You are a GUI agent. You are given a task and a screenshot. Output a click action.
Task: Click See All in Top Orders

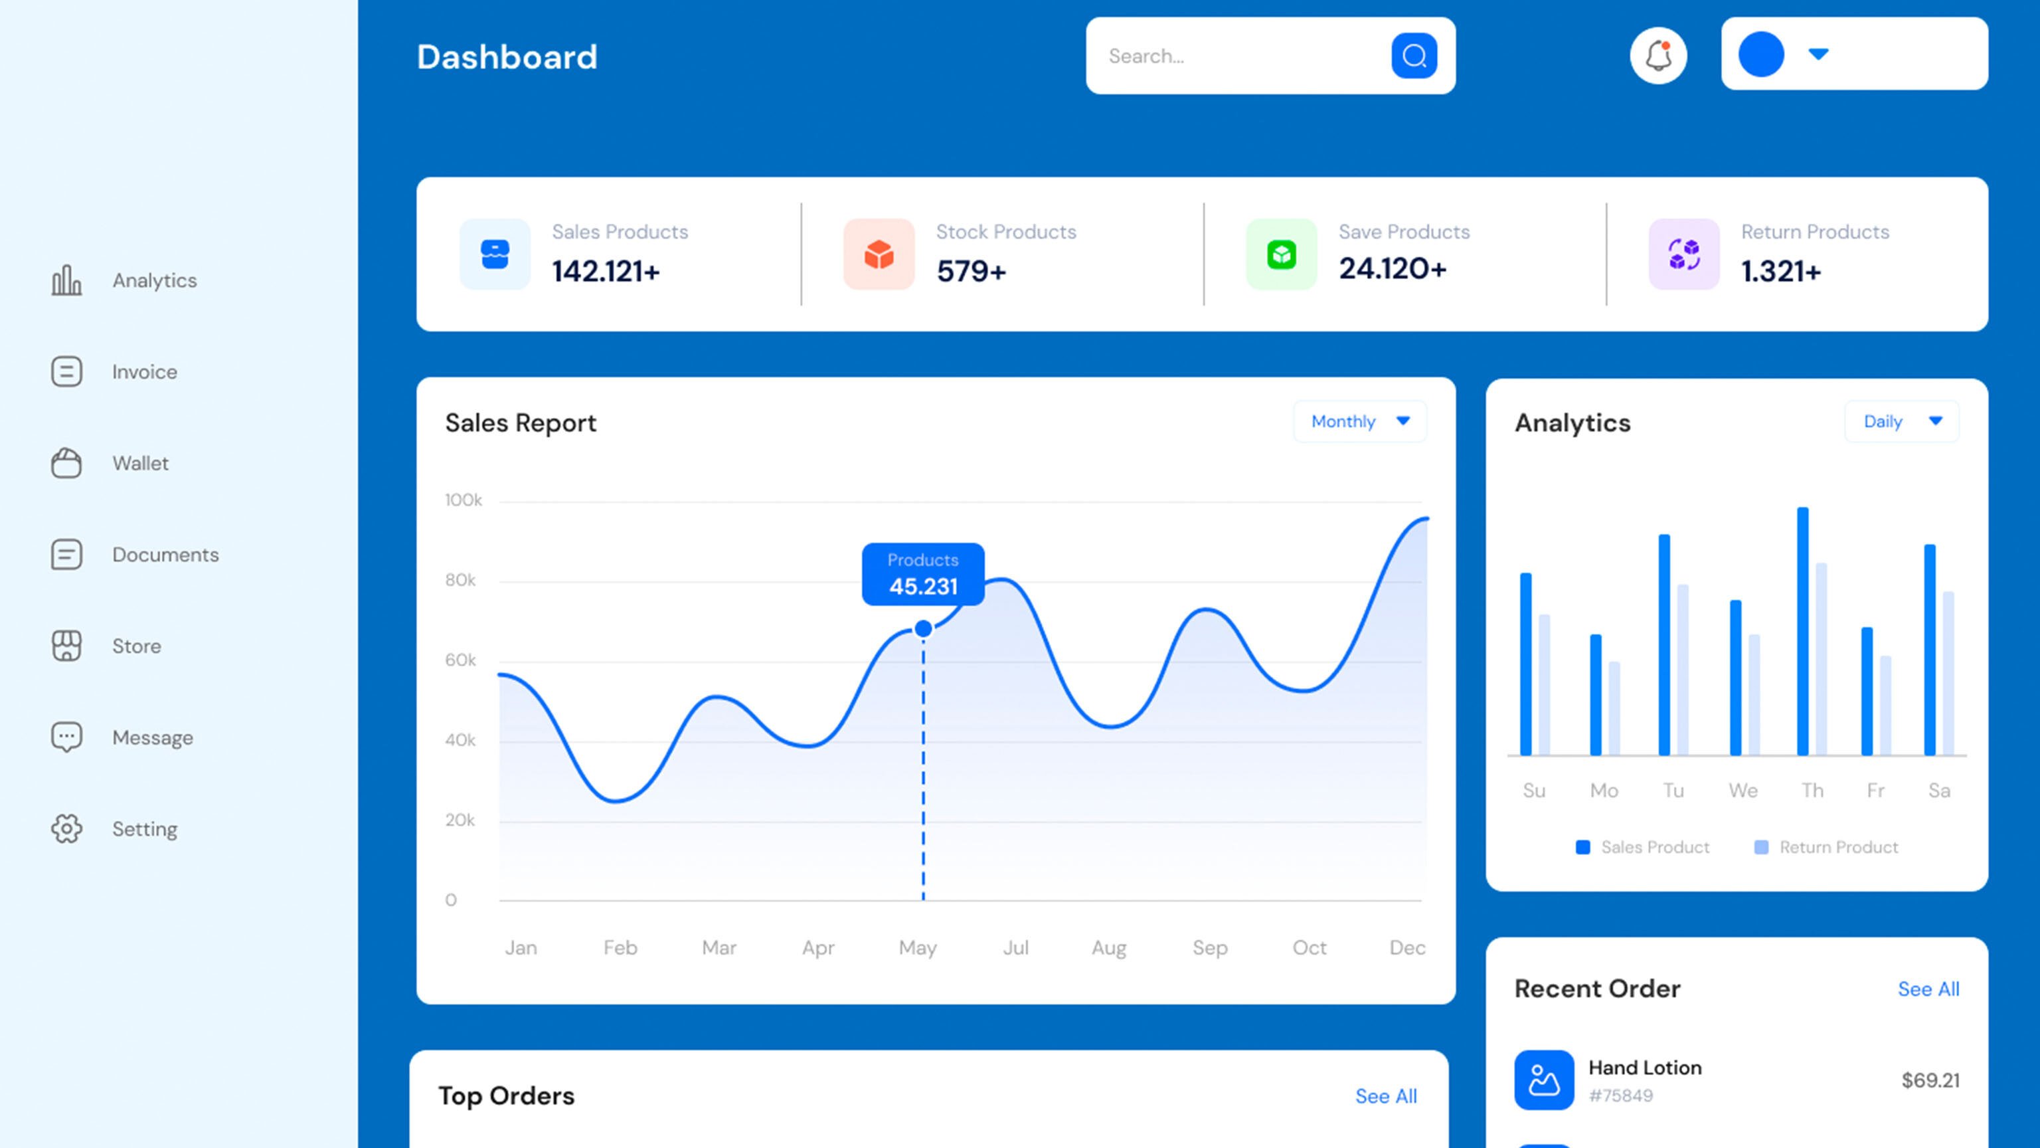[1386, 1096]
